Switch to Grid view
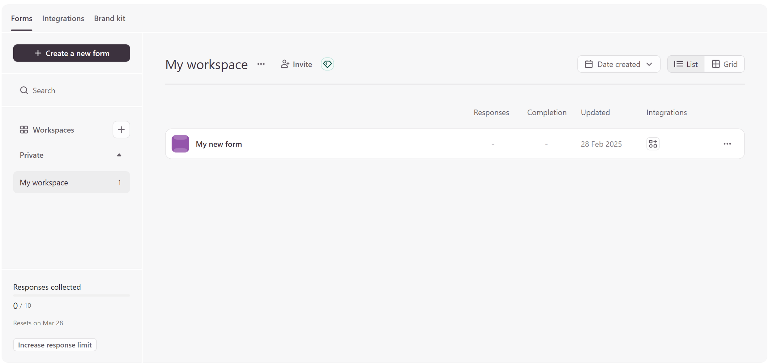Viewport: 773px width, 363px height. pos(724,64)
